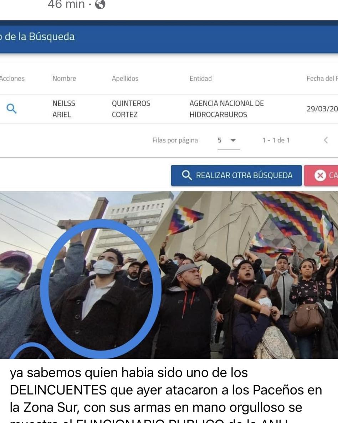Click the Entidad column header
This screenshot has width=338, height=423.
[x=200, y=78]
